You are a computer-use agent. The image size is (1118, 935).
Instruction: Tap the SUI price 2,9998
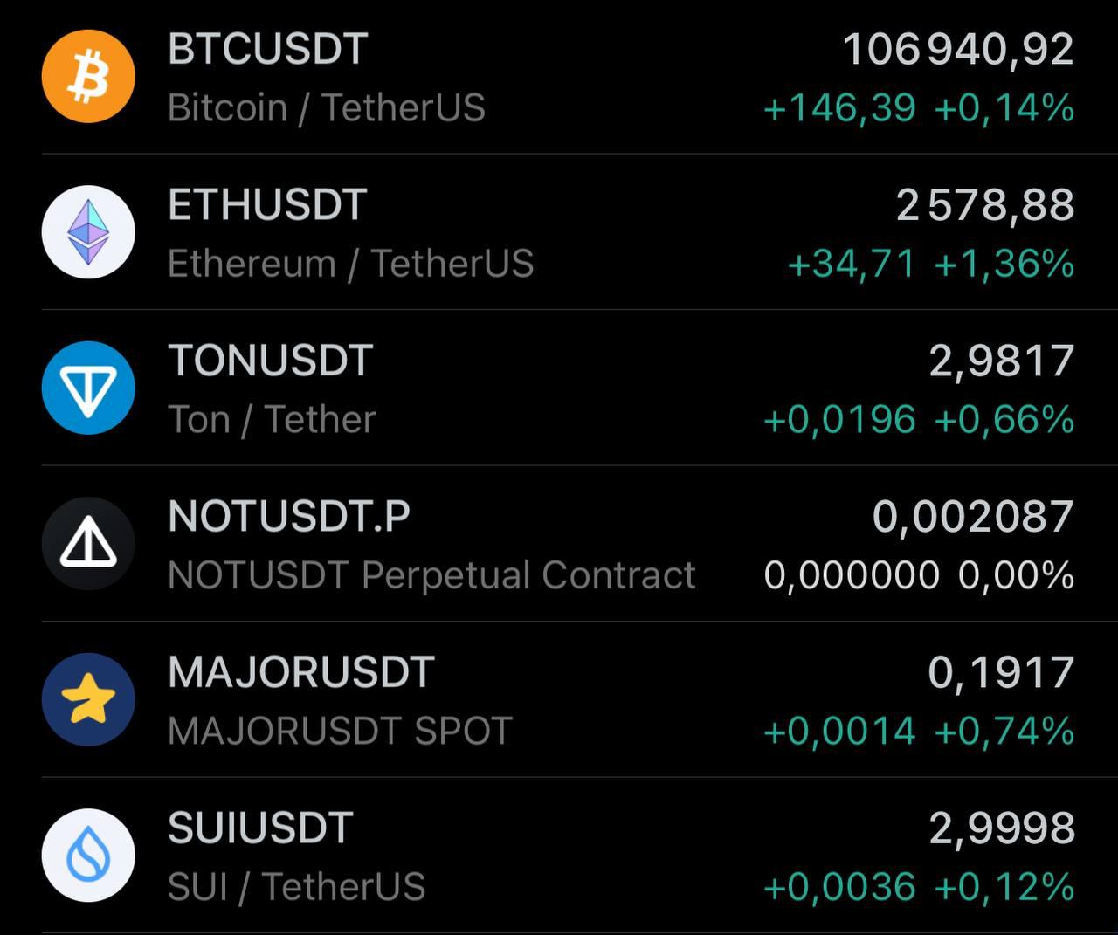(x=1002, y=828)
